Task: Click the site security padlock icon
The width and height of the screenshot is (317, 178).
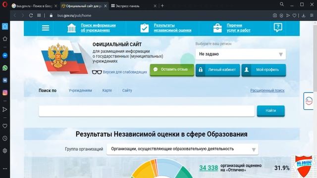Action: pos(51,15)
